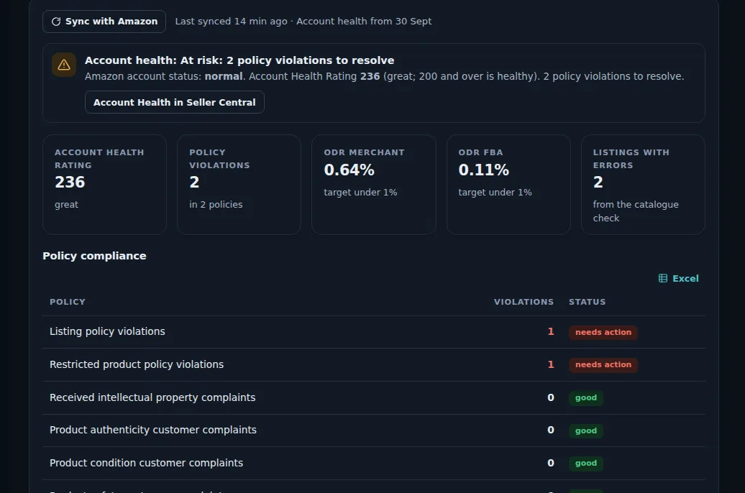Open Received intellectual property complaints row
This screenshot has width=745, height=493.
coord(373,397)
